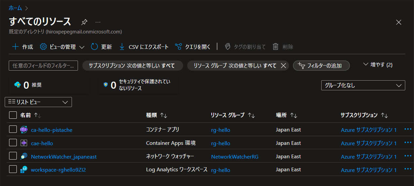The height and width of the screenshot is (186, 414).
Task: Open the more-actions dots for cae-hello
Action: (408, 143)
